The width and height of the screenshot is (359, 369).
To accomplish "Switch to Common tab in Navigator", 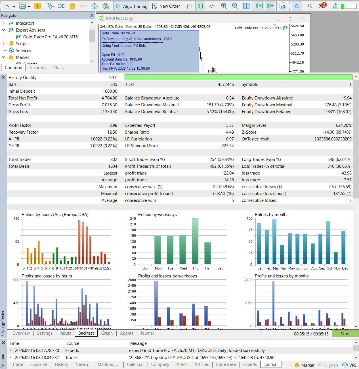I will click(x=13, y=68).
